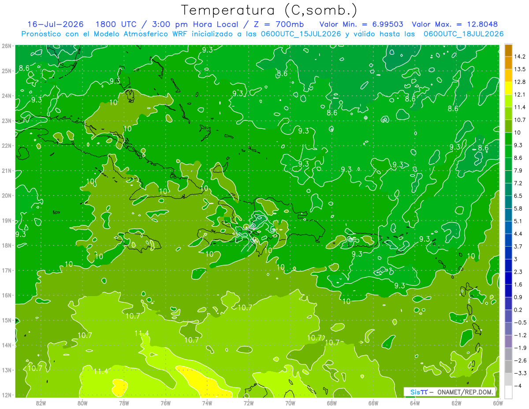Click the "72W" longitude axis label
Viewport: 529px width, 409px height.
coord(249,403)
